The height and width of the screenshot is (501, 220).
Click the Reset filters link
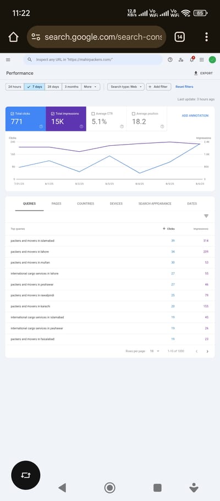click(184, 87)
